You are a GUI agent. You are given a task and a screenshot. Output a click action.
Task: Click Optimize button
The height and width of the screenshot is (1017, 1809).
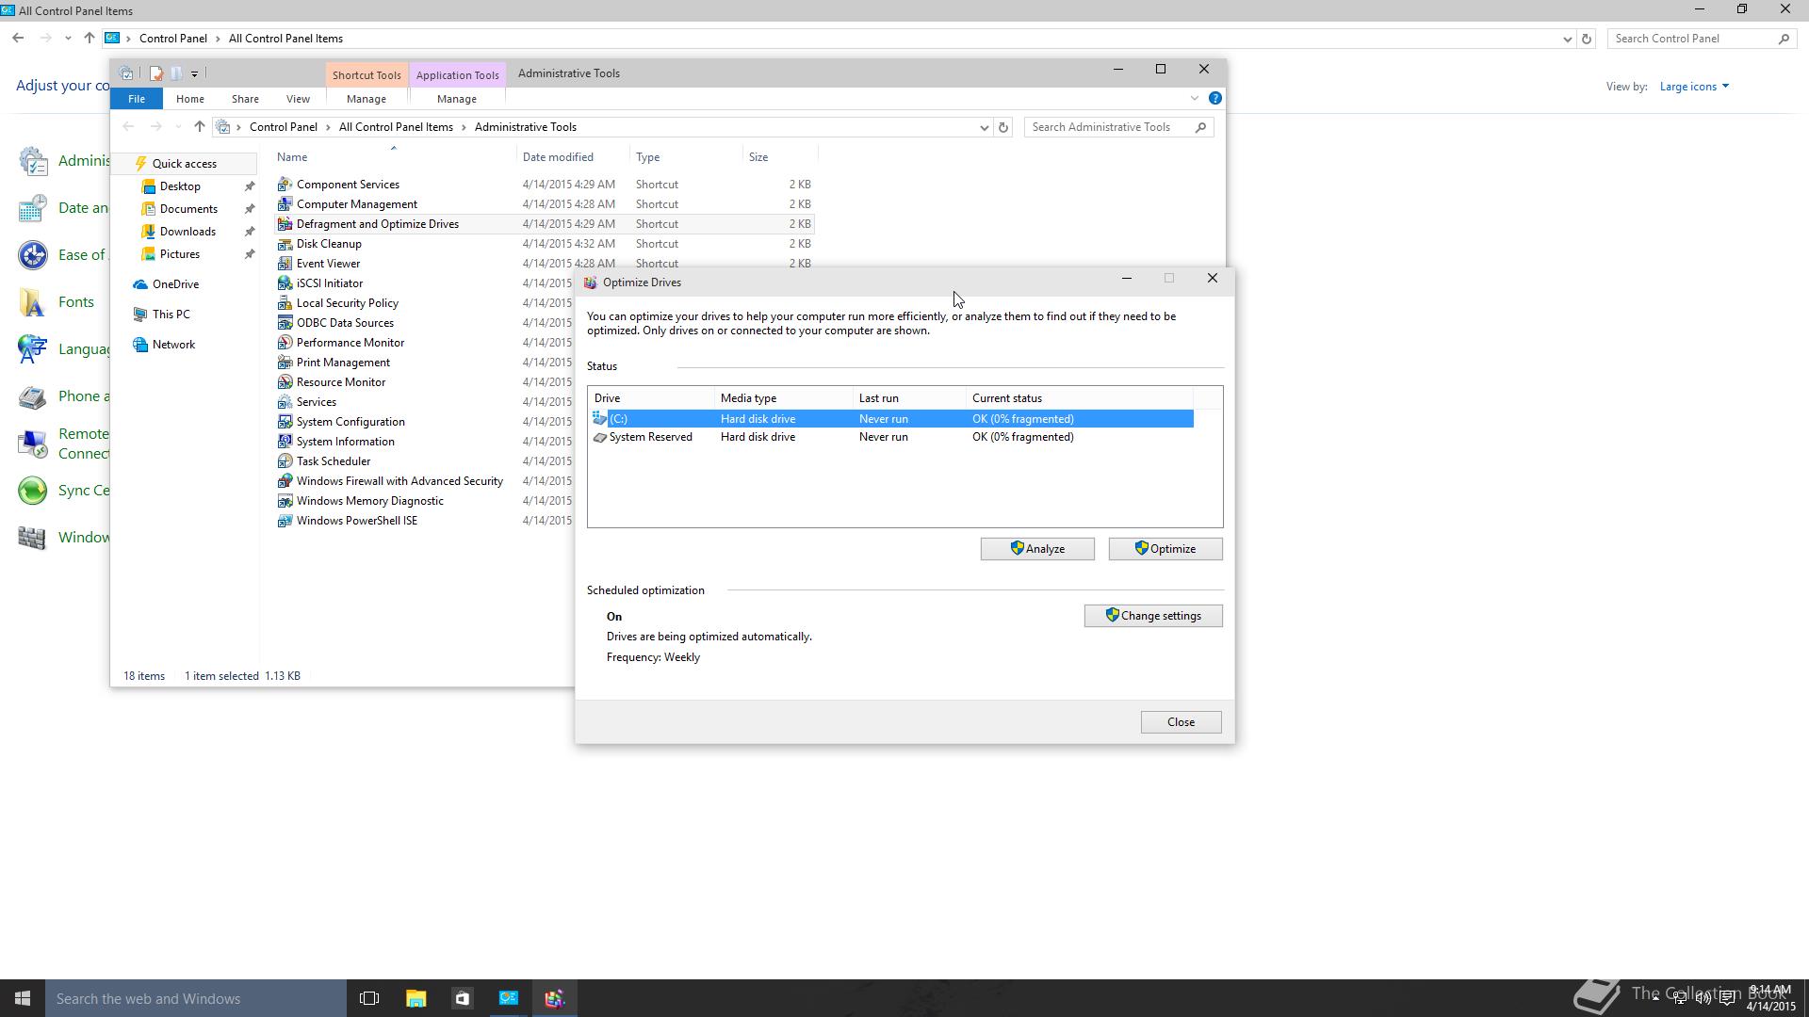[1165, 549]
